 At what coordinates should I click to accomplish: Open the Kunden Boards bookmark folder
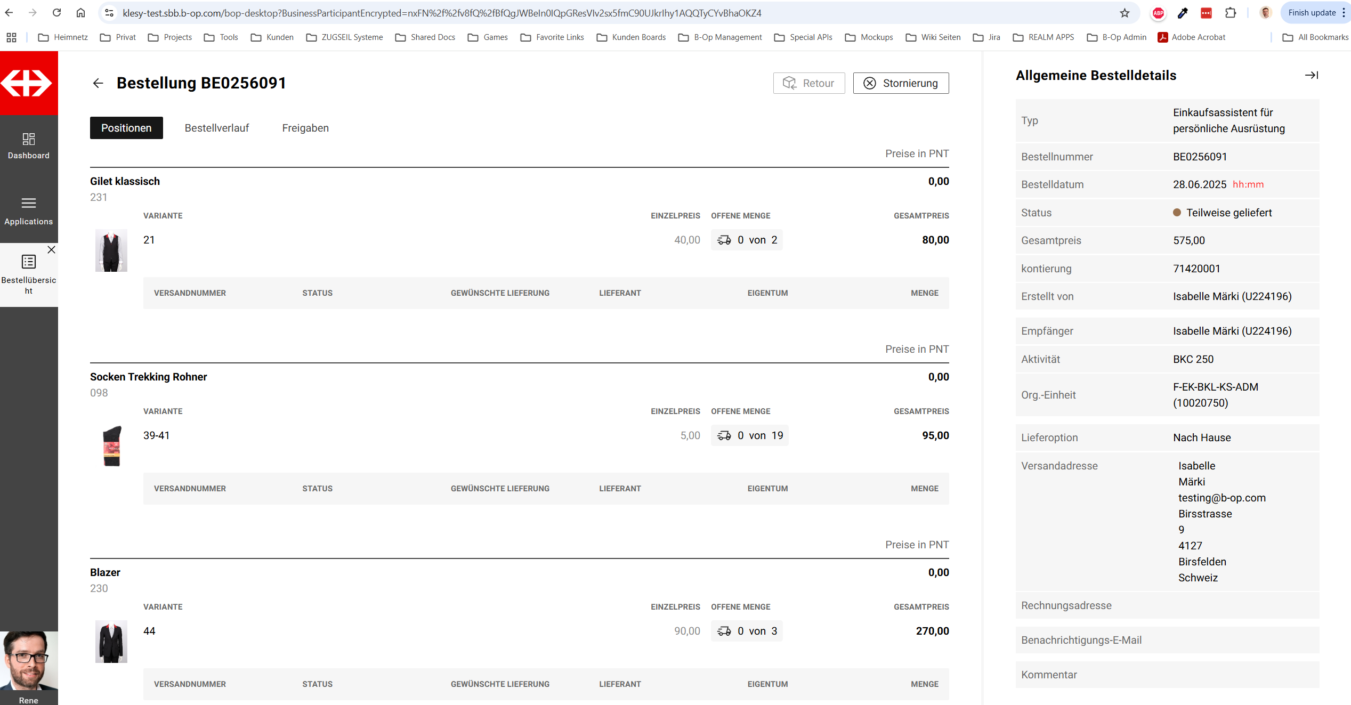pyautogui.click(x=632, y=37)
